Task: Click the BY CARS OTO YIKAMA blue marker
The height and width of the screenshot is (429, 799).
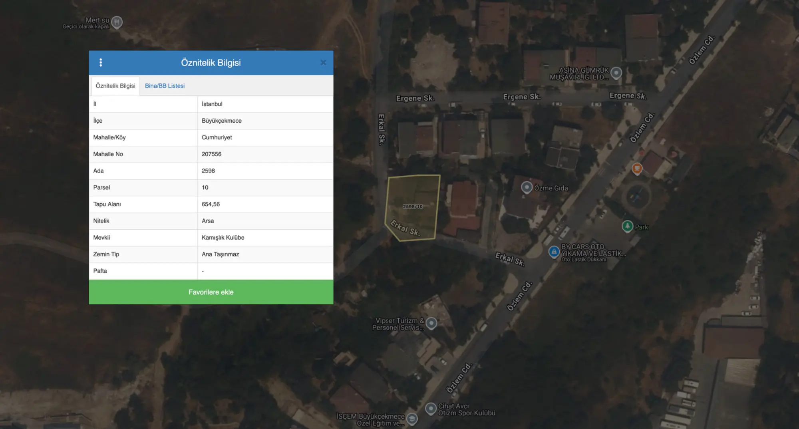Action: pyautogui.click(x=554, y=252)
